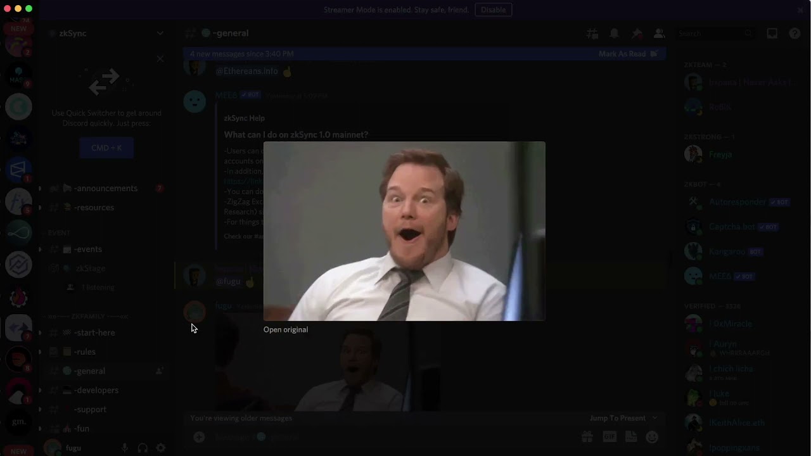Click the CMD + K button
Screen dimensions: 811x456
click(106, 148)
